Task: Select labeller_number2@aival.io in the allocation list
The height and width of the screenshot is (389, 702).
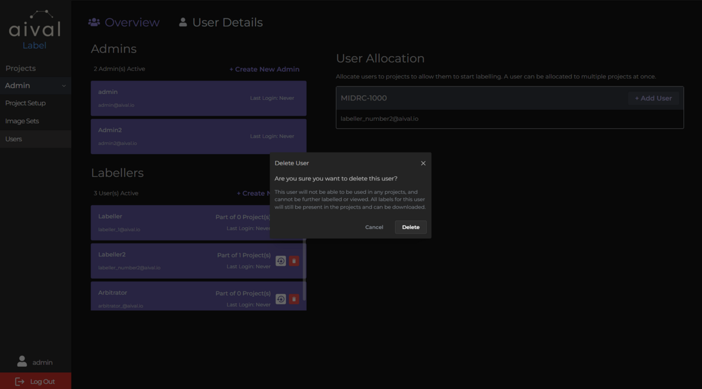Action: pyautogui.click(x=381, y=119)
